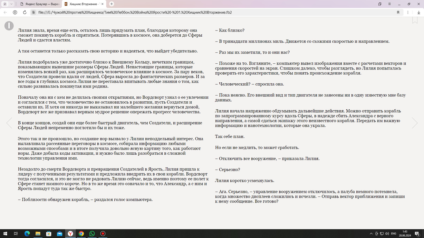
Task: Expand the tab group dropdown chevron
Action: tap(12, 4)
